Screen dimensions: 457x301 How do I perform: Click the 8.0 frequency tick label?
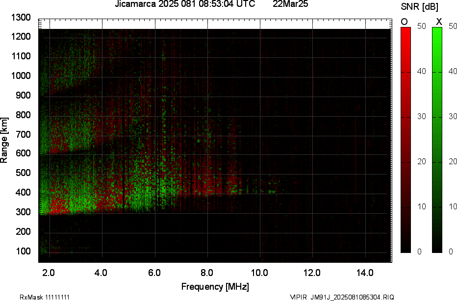[207, 273]
